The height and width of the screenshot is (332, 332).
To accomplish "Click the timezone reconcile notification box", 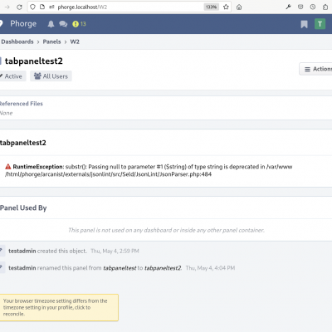I will point(59,307).
